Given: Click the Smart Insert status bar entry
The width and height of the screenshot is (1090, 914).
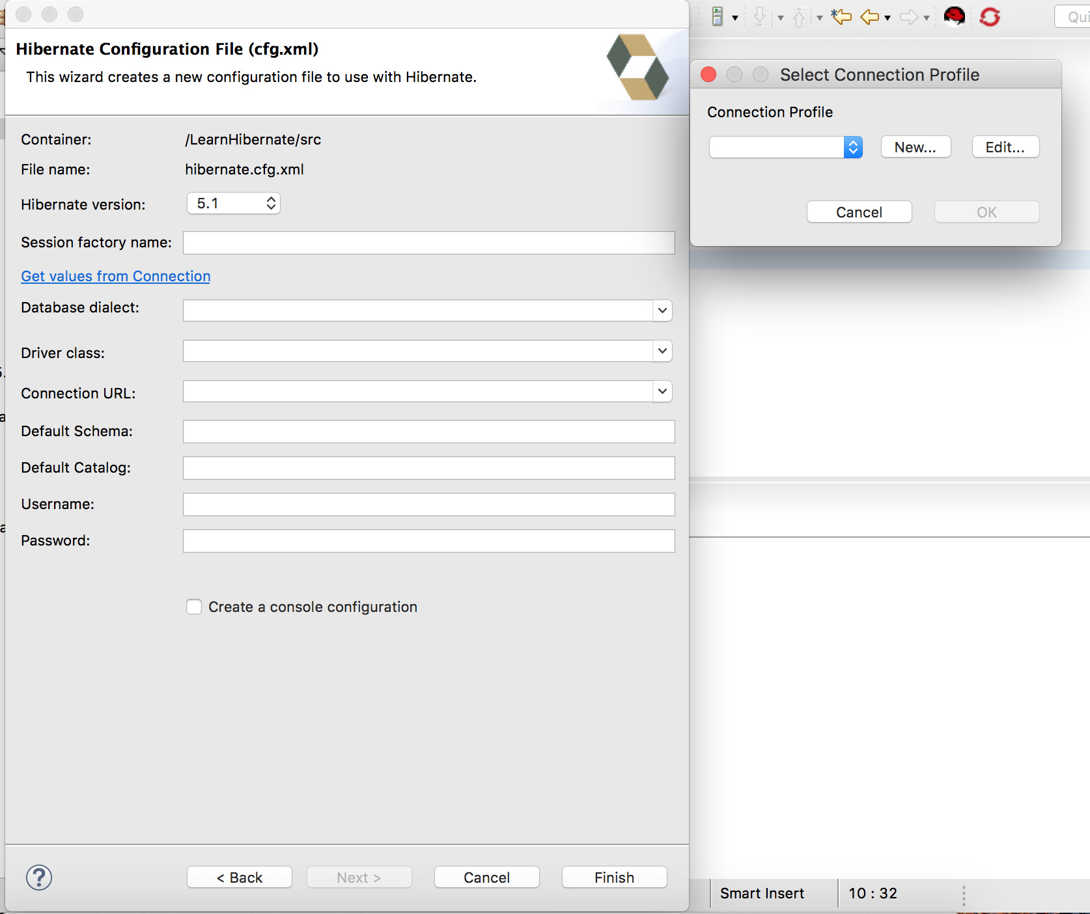Looking at the screenshot, I should pos(762,893).
